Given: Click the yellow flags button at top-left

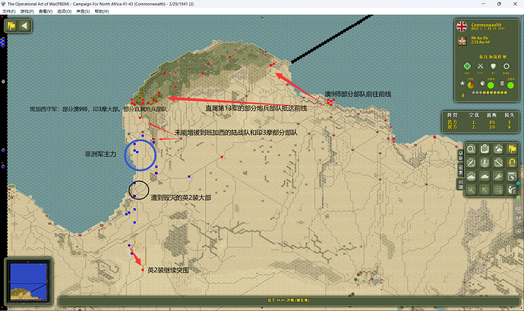Looking at the screenshot, I should tap(11, 26).
